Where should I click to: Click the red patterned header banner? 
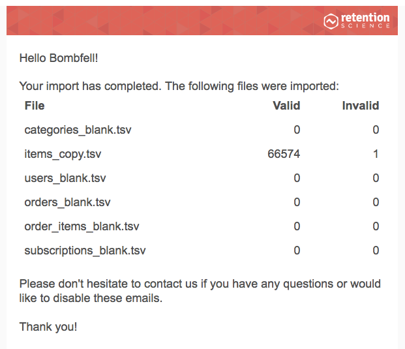click(202, 21)
